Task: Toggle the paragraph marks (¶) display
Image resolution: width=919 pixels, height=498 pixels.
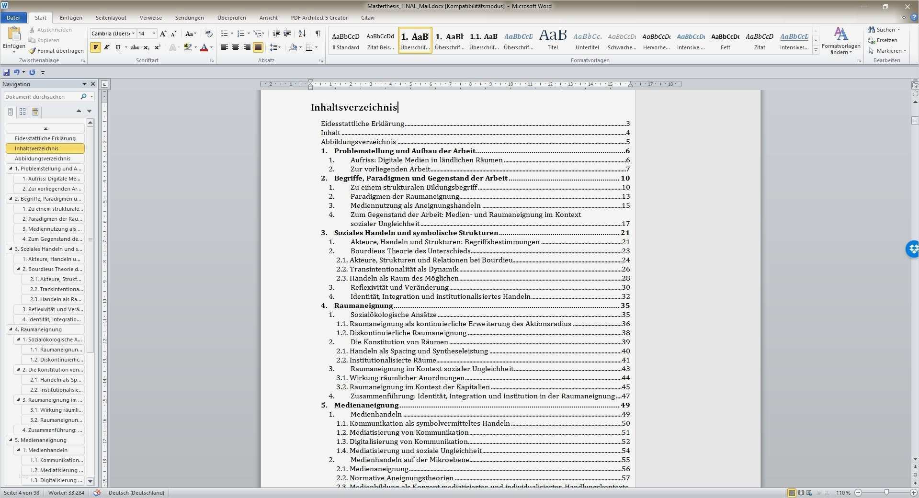Action: coord(318,34)
